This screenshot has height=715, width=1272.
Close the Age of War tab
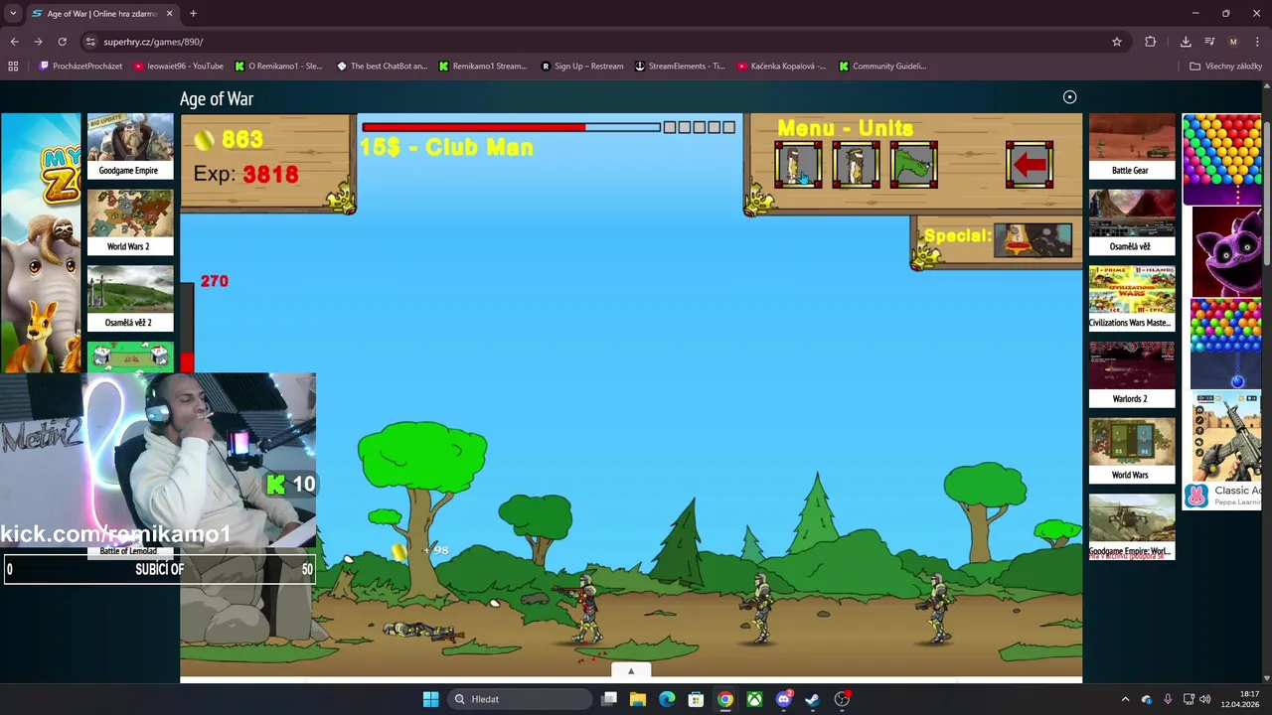tap(169, 14)
